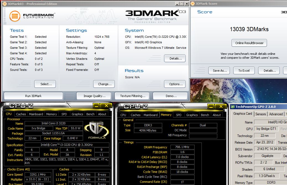Click the memory Type field DDR3
287x185 pixels.
click(x=148, y=125)
